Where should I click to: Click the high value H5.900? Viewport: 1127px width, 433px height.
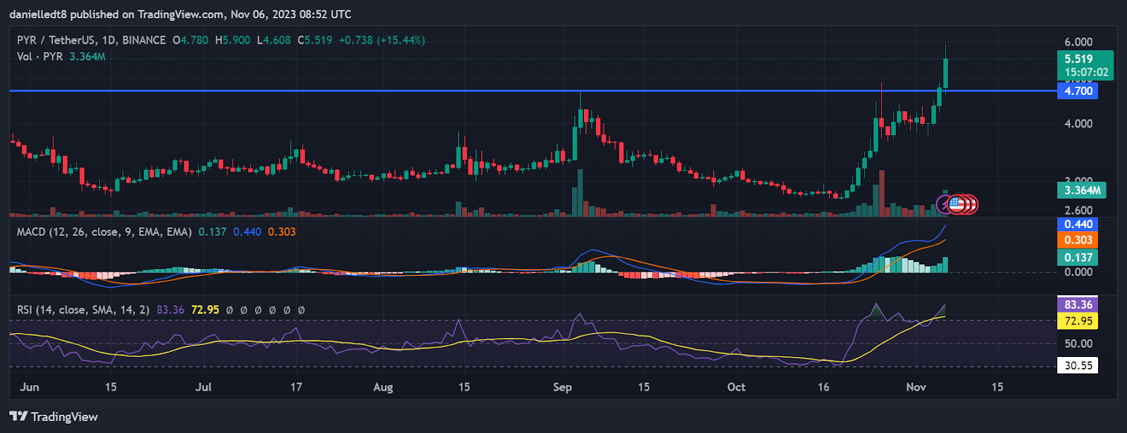[232, 40]
